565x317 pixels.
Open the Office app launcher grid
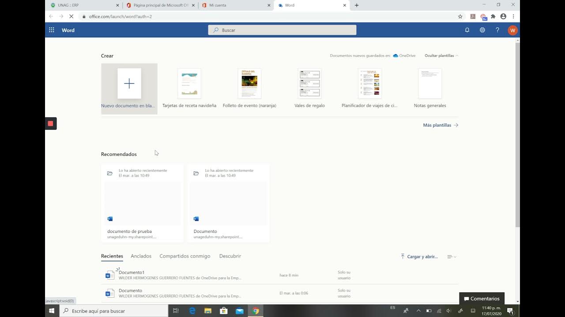[x=52, y=30]
